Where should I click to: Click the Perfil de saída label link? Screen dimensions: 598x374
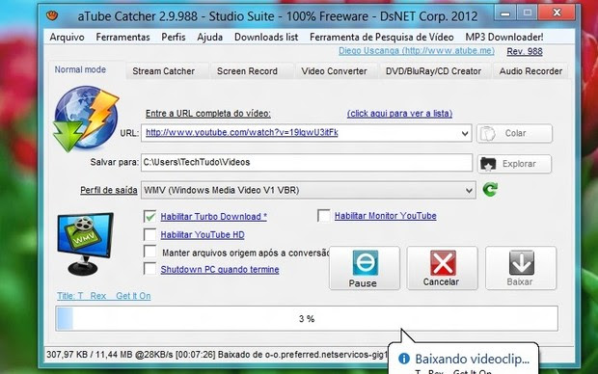click(109, 190)
